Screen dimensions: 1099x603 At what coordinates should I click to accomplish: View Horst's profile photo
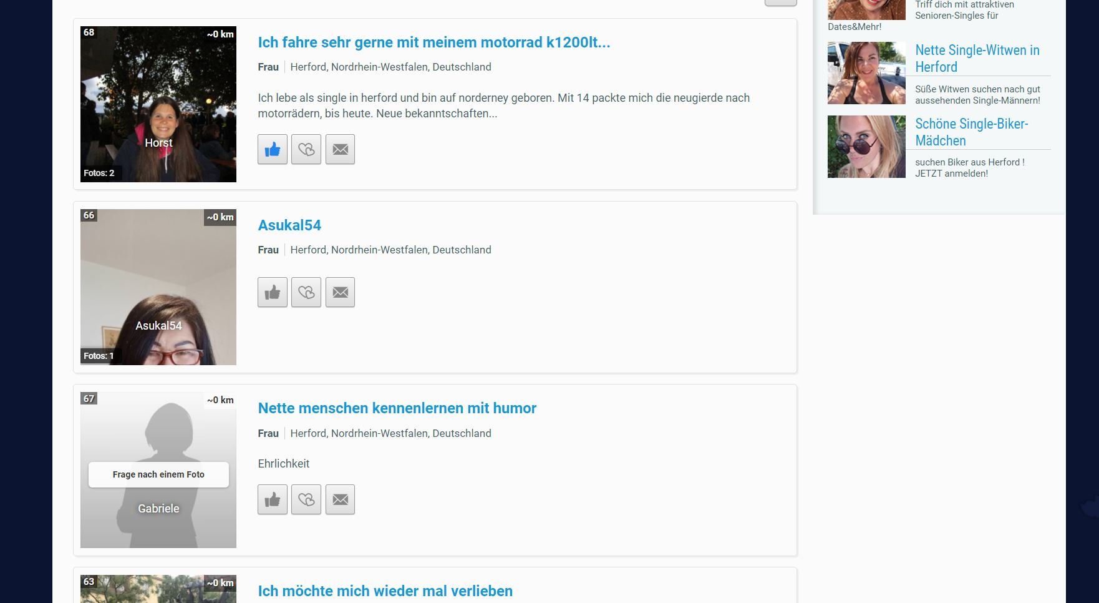(158, 104)
